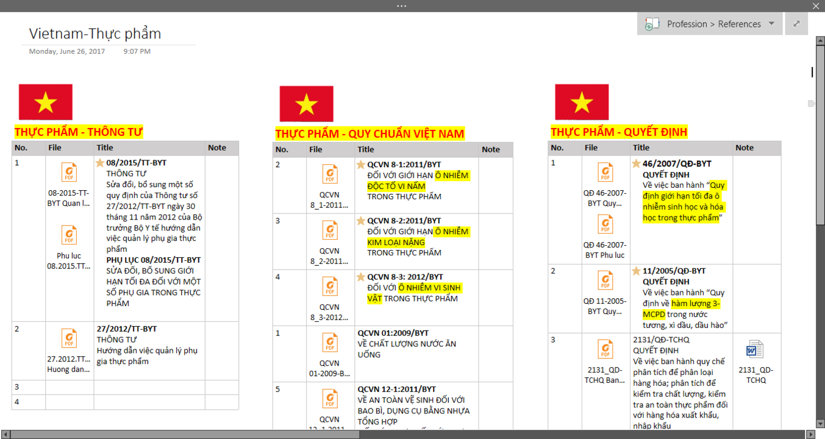Open the 2131_QD-TCHQ Word document icon
The height and width of the screenshot is (439, 825).
click(x=755, y=349)
